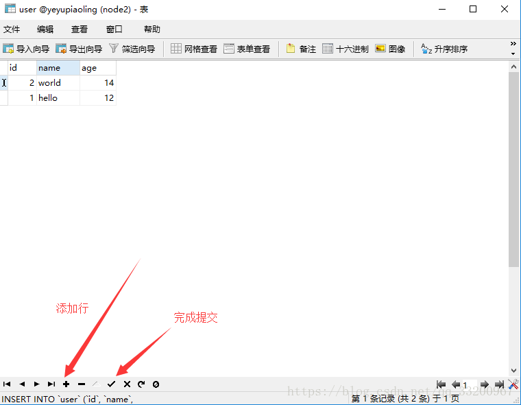The width and height of the screenshot is (521, 405).
Task: Expand the toolbar overflow chevron
Action: [x=513, y=49]
